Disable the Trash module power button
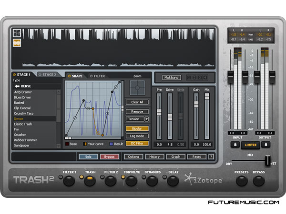The height and width of the screenshot is (214, 286). point(82,177)
